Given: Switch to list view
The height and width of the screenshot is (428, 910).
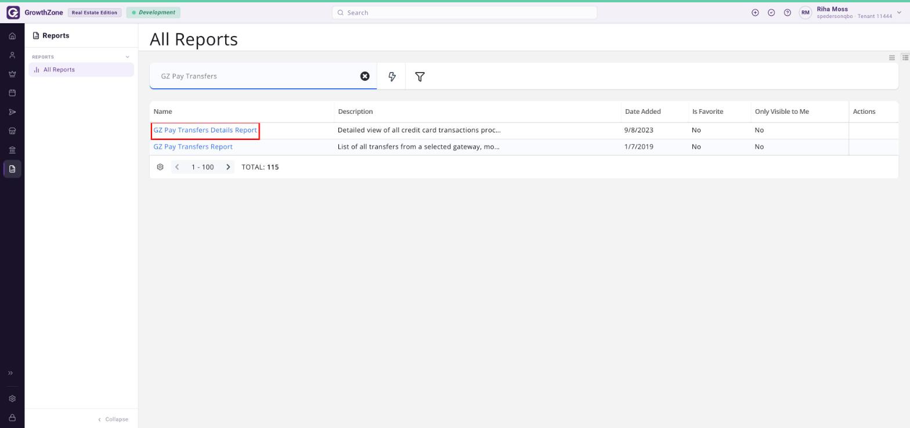Looking at the screenshot, I should coord(905,57).
